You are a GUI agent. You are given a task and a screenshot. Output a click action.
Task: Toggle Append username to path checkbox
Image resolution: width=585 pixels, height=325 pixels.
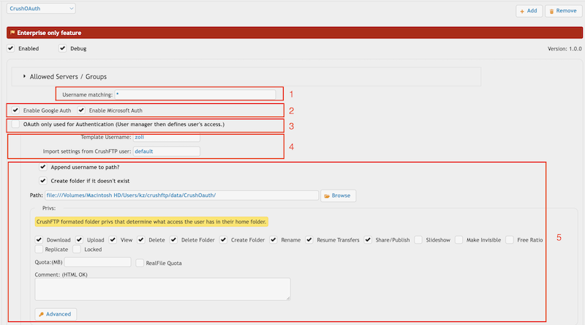43,167
